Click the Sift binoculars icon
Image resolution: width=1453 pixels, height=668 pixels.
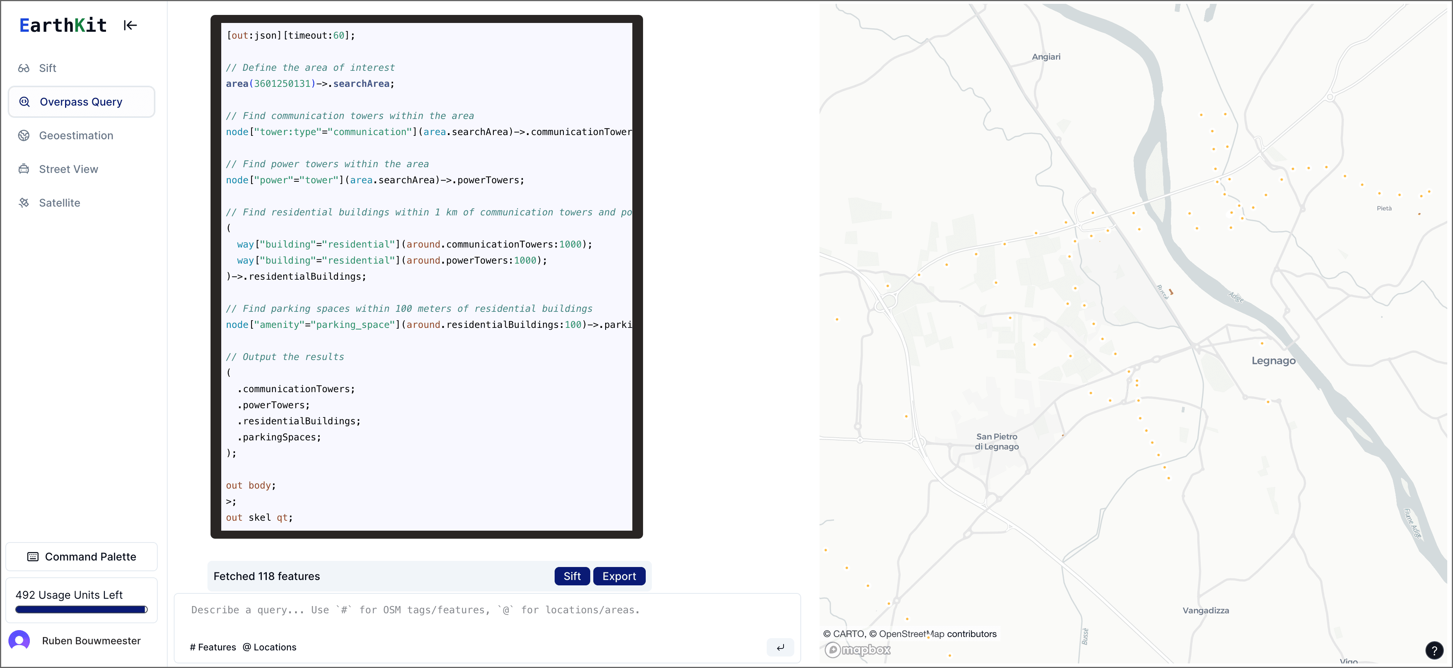coord(24,68)
